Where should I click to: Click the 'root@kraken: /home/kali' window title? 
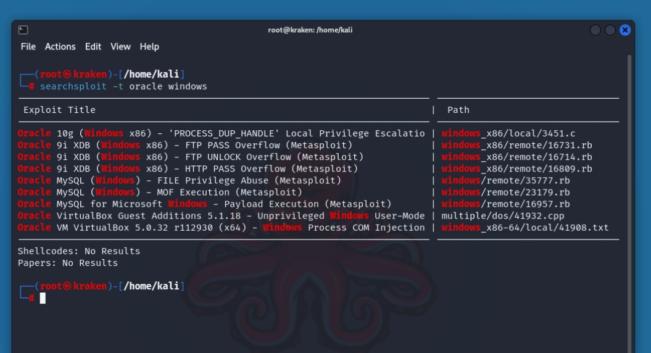(310, 30)
